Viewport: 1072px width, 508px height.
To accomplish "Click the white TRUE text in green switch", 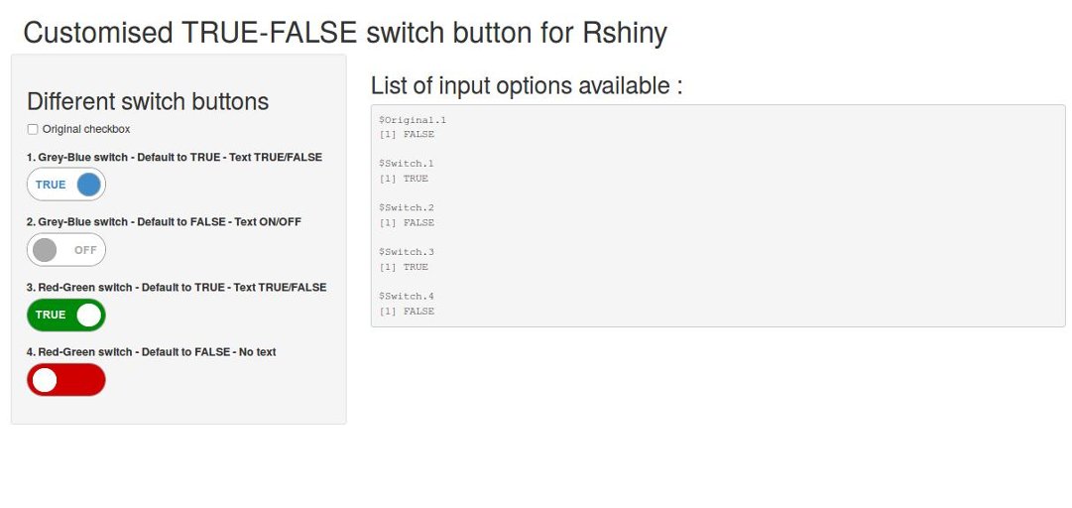I will (x=51, y=316).
